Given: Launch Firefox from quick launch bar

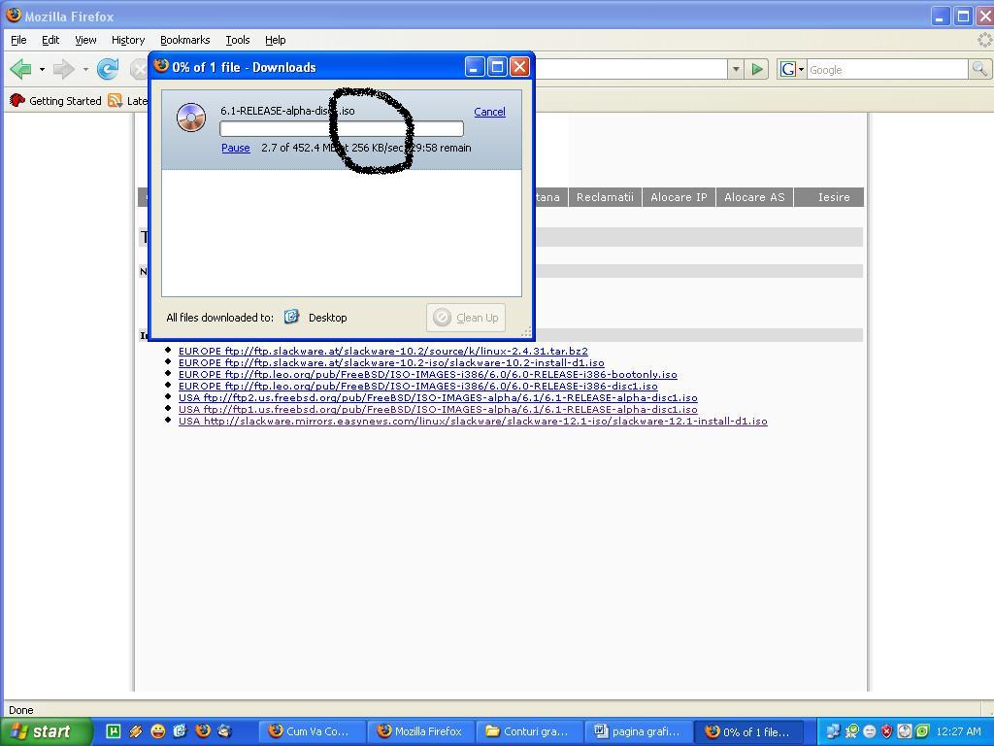Looking at the screenshot, I should [x=202, y=731].
